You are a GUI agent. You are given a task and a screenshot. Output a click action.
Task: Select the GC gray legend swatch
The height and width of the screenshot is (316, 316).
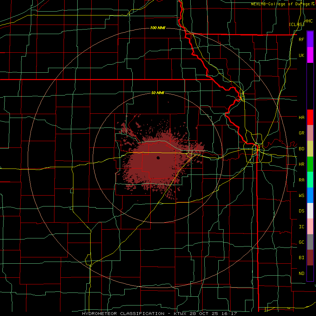coord(310,242)
